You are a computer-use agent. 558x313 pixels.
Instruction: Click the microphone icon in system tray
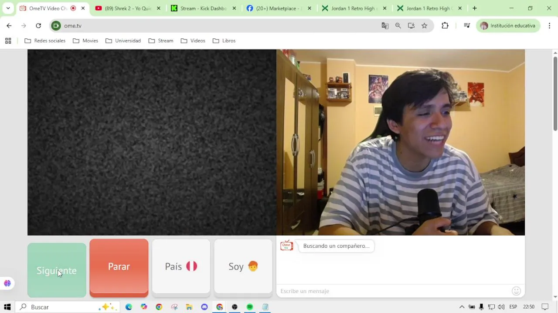click(x=481, y=307)
